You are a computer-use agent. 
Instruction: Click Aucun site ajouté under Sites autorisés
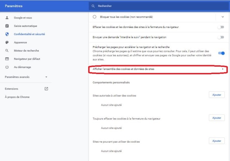111,105
